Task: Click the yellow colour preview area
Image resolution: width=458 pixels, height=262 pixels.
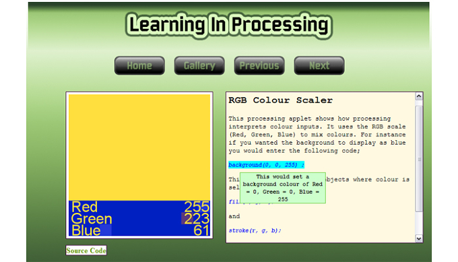Action: click(139, 148)
